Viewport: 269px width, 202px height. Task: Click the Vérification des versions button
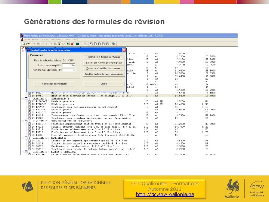54,84
